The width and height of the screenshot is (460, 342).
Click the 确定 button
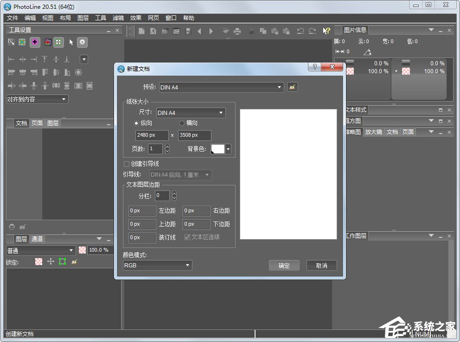284,266
